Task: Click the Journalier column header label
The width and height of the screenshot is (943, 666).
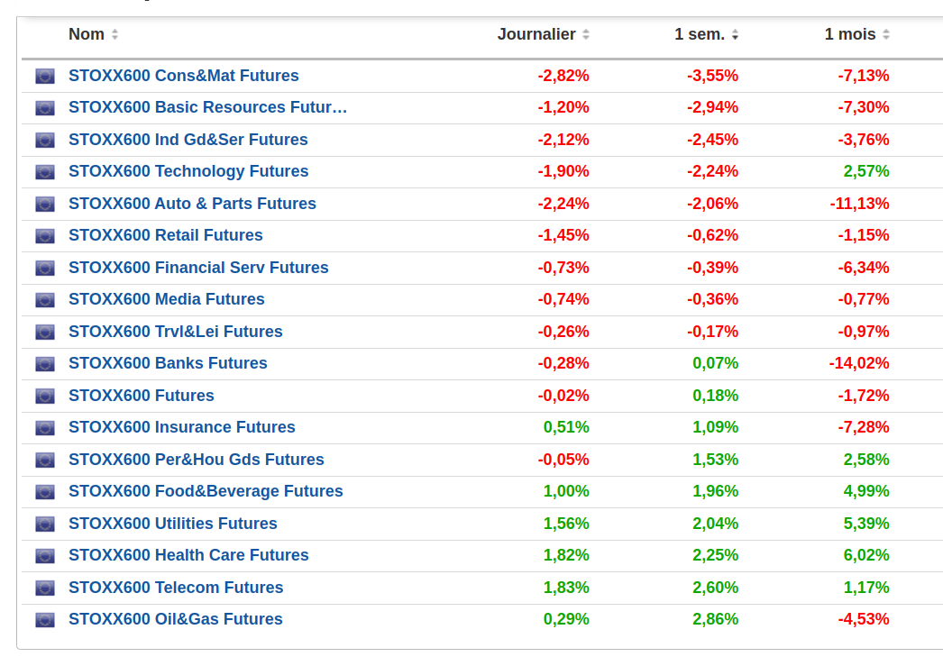Action: (x=536, y=34)
